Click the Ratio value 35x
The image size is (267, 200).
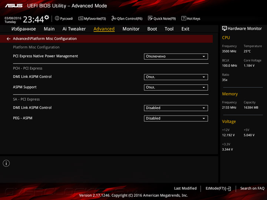pos(225,80)
